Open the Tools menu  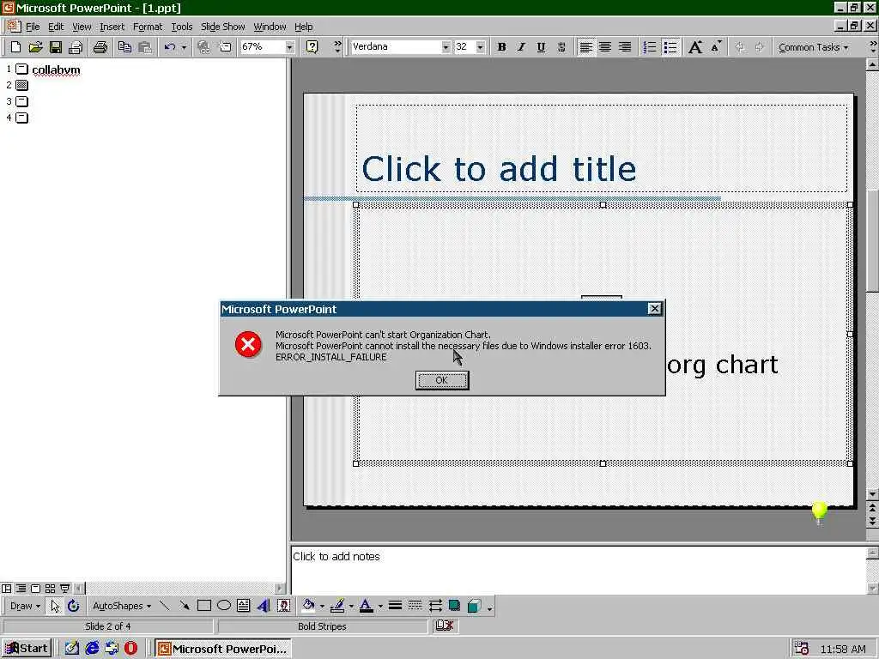tap(182, 27)
